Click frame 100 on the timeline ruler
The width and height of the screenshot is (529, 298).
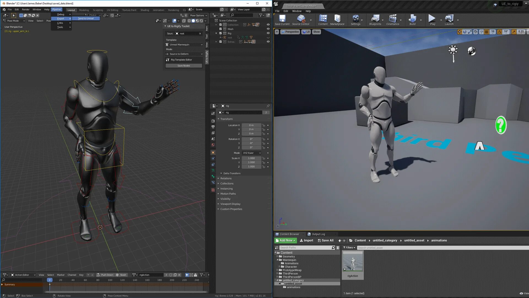click(110, 280)
